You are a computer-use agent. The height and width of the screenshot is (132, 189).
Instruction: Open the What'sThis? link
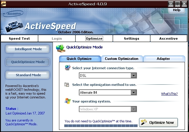[169, 94]
